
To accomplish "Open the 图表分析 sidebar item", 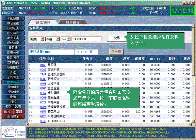I will [x=13, y=53].
